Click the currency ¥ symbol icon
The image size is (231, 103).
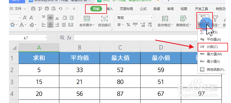coord(119,25)
